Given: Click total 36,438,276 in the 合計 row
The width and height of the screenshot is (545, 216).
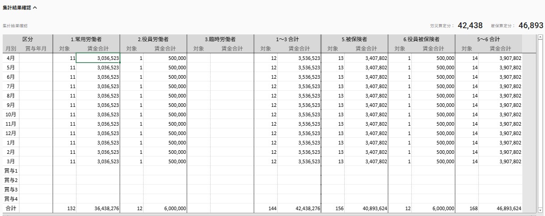Looking at the screenshot, I should (98, 208).
